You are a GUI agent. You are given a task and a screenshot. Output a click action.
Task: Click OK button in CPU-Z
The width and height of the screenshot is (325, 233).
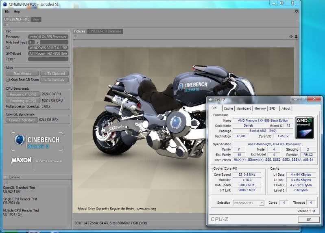(309, 219)
